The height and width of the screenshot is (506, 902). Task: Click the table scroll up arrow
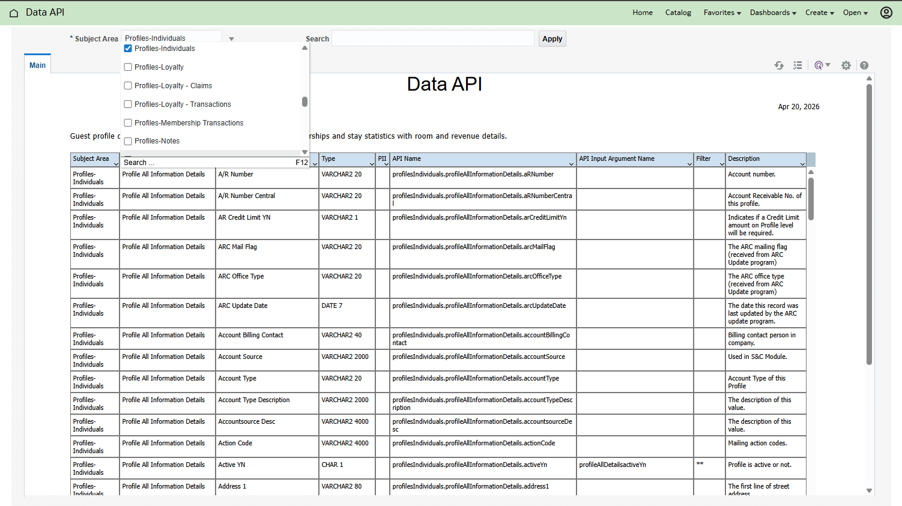(811, 172)
